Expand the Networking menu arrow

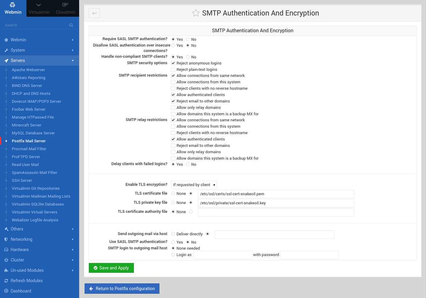coord(72,239)
